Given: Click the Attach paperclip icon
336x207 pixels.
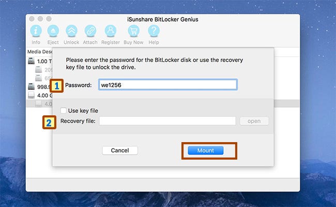Looking at the screenshot, I should (90, 31).
